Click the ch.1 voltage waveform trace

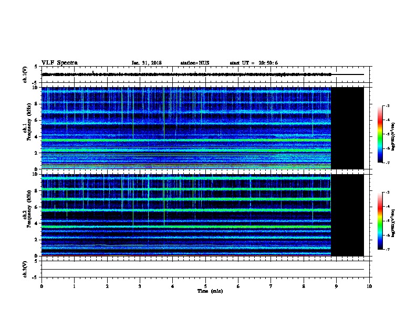pos(186,74)
